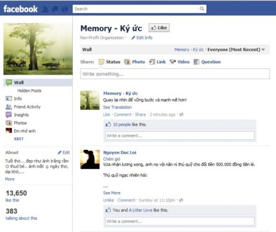Open the messages icon in header
Screen dimensions: 276x232
(x=55, y=9)
